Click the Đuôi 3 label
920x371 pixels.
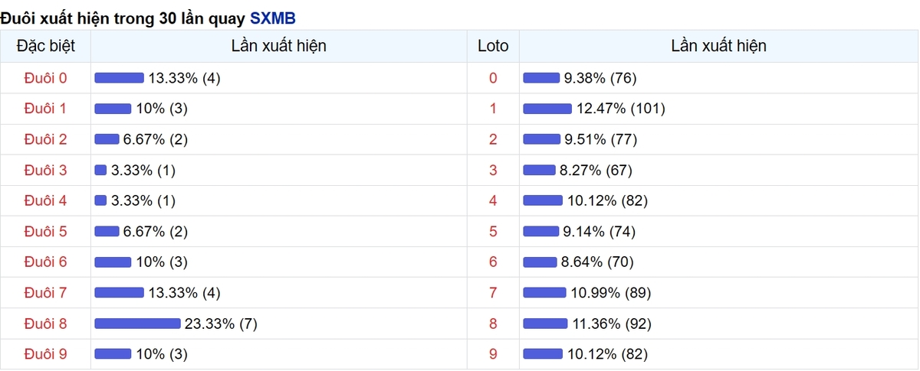(x=45, y=170)
